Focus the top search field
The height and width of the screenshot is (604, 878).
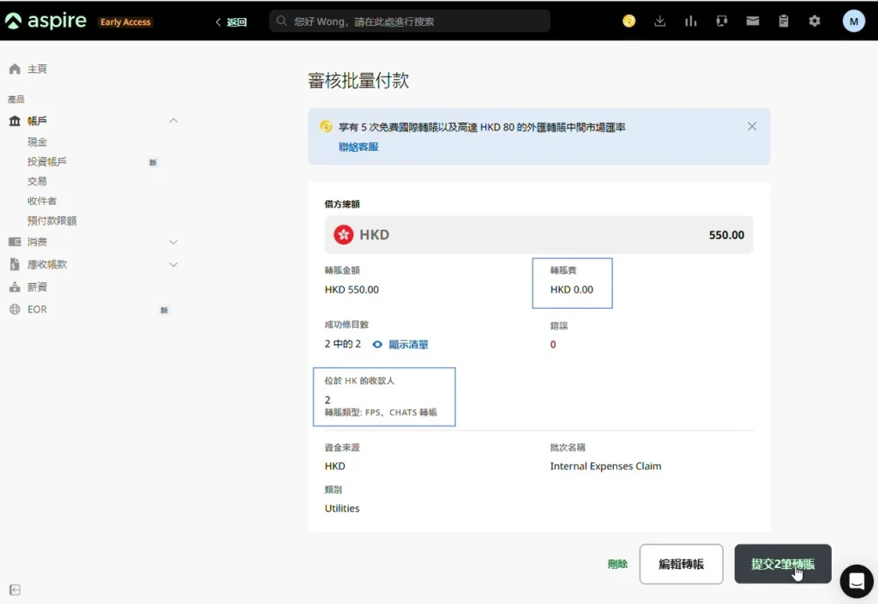409,21
